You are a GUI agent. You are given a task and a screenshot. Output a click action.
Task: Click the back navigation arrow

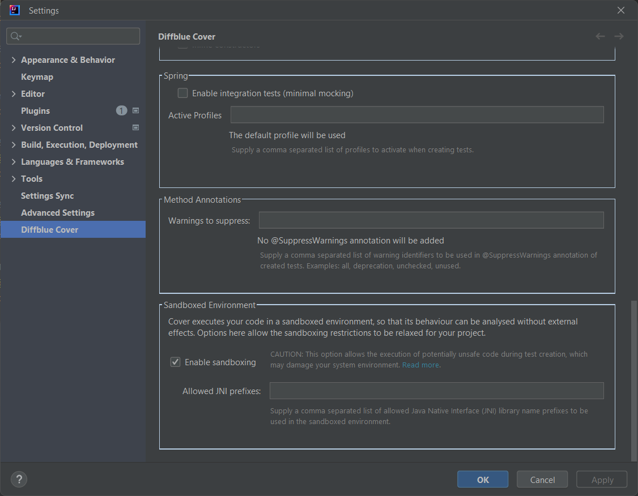pos(600,36)
